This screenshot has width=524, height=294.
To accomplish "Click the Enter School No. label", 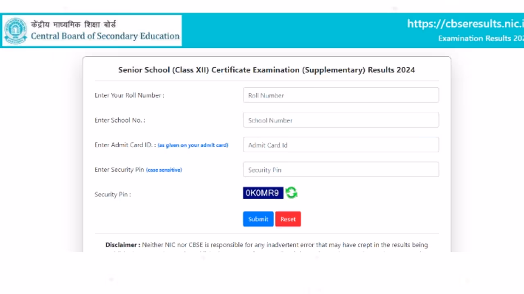I will point(120,120).
